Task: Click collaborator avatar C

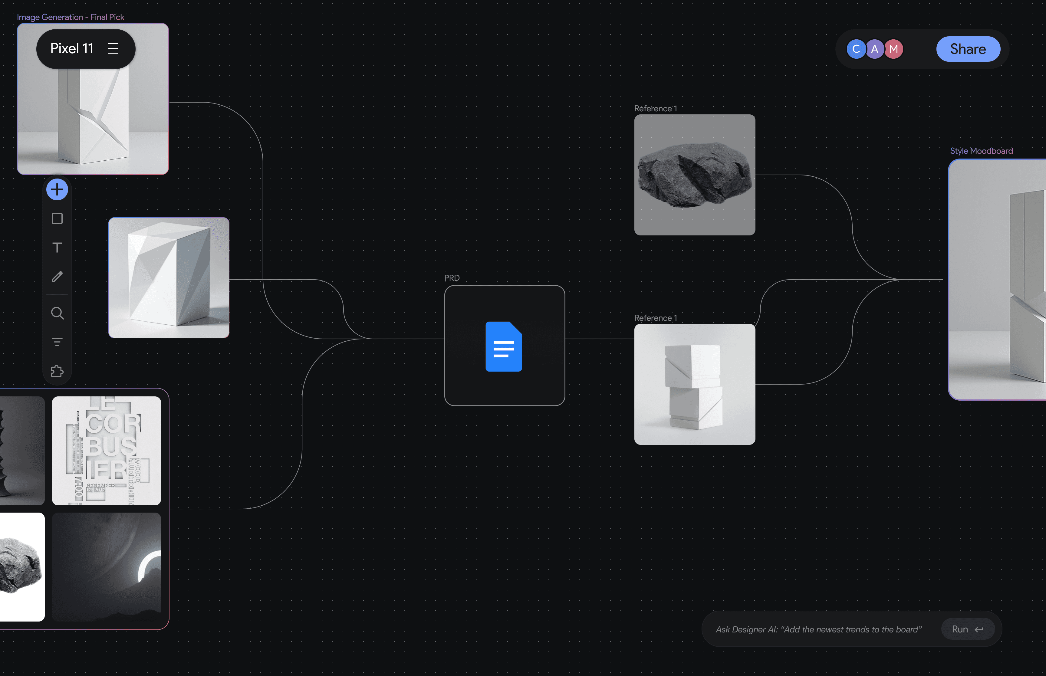Action: [x=856, y=49]
